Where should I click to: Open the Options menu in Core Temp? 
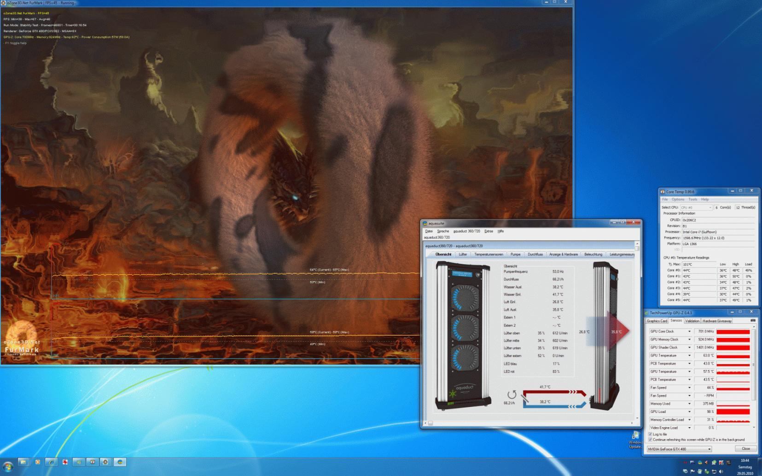pos(678,199)
